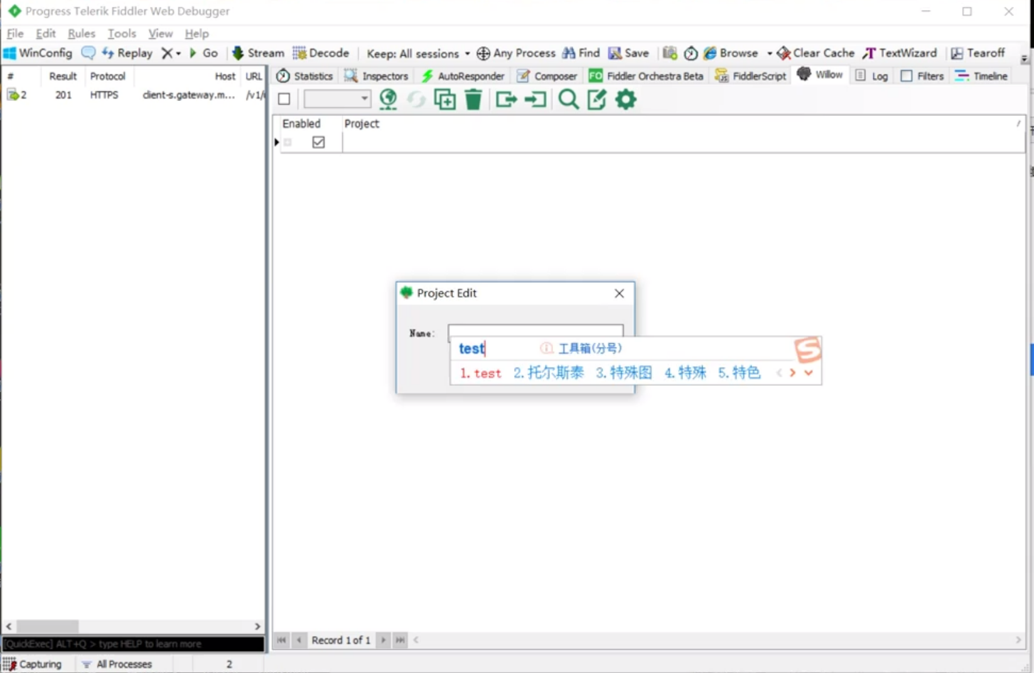Click the Name input field

536,332
